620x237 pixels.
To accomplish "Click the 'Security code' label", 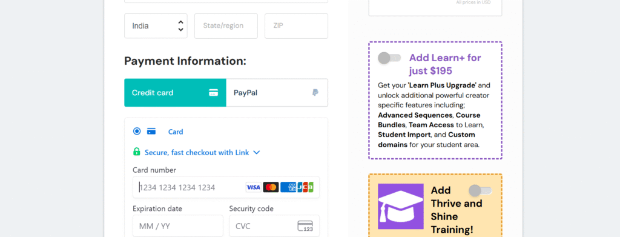I will (251, 209).
